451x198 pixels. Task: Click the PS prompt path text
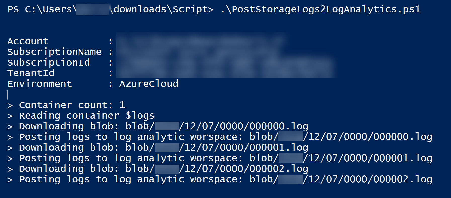pos(111,9)
